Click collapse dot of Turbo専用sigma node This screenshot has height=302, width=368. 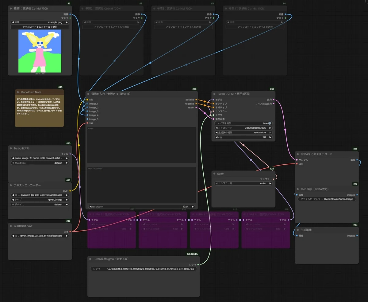(91, 259)
